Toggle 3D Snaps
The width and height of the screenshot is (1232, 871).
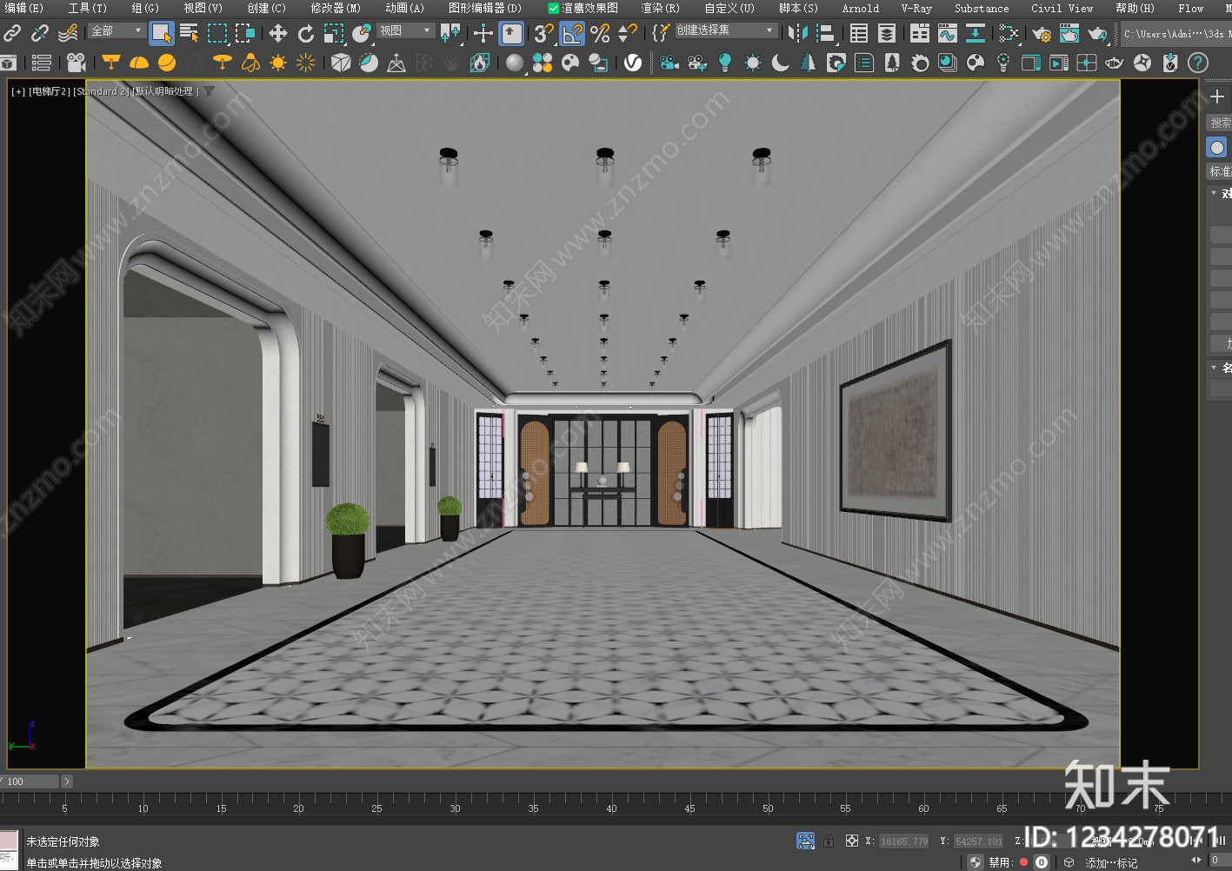544,34
